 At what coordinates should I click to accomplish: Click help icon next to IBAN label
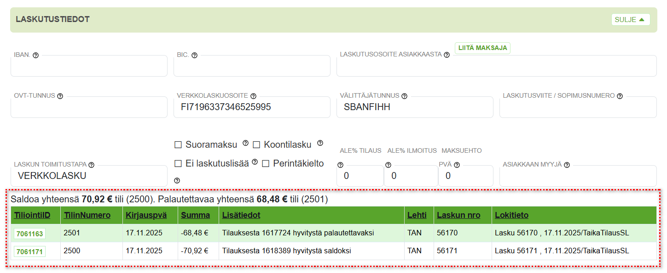(36, 55)
